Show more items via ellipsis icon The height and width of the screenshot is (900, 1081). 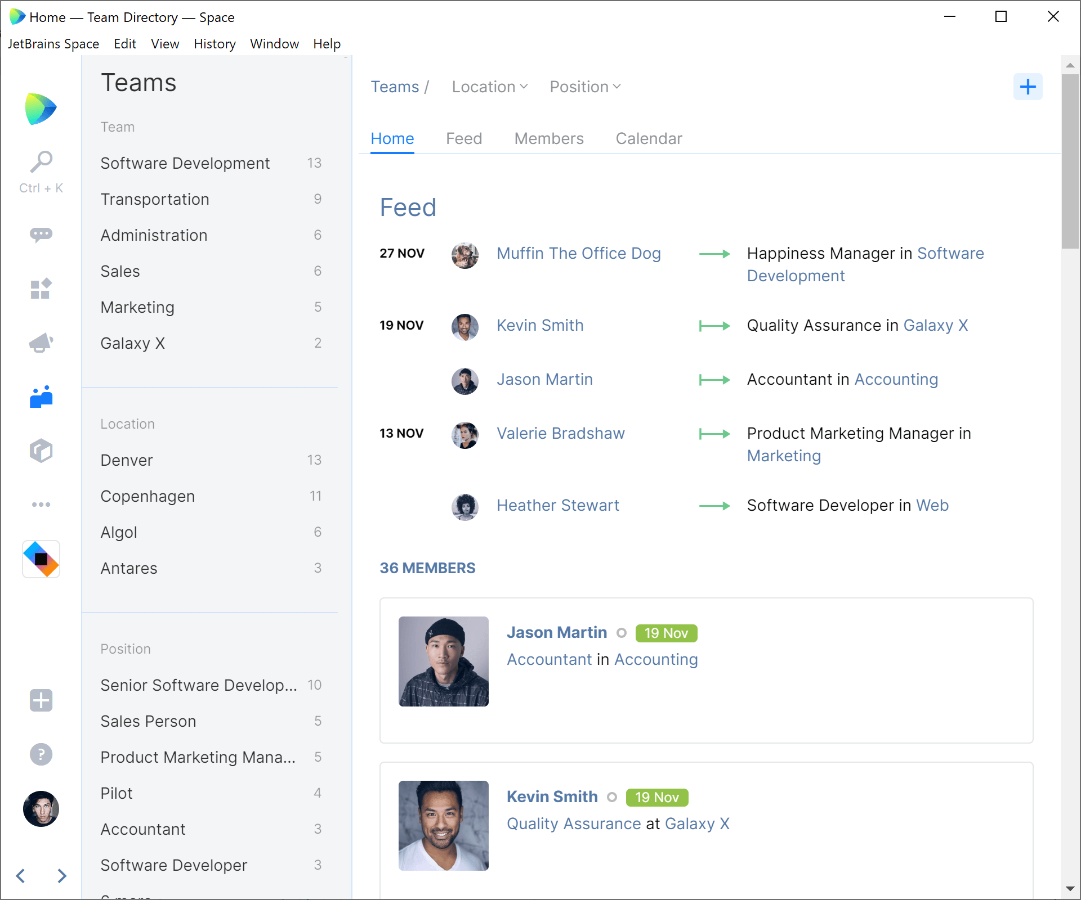pos(41,505)
